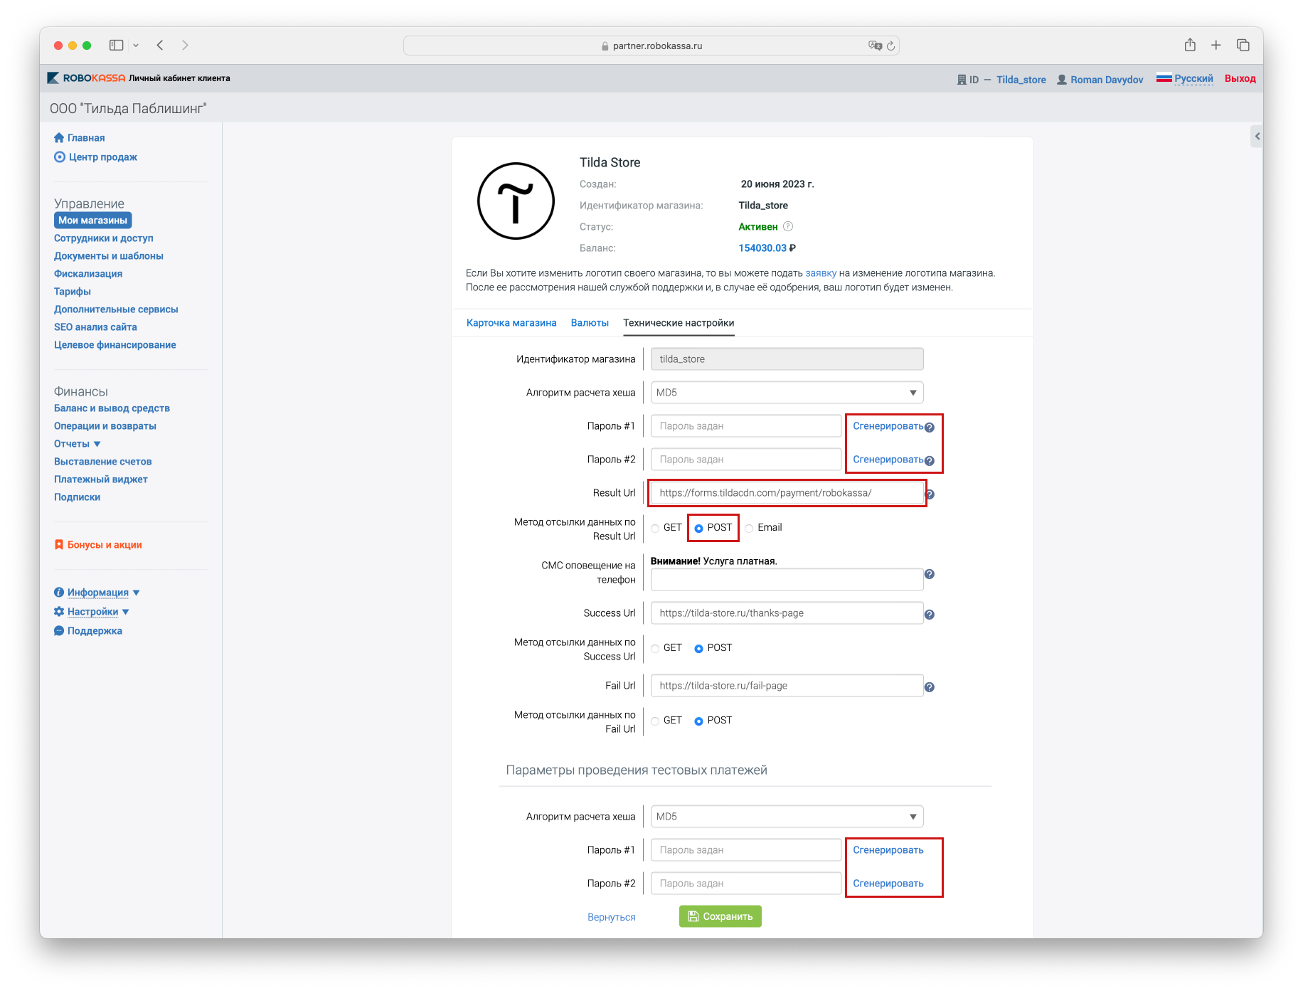
Task: Open the main Алгоритм расчета хеша MD5 dropdown
Action: click(x=787, y=393)
